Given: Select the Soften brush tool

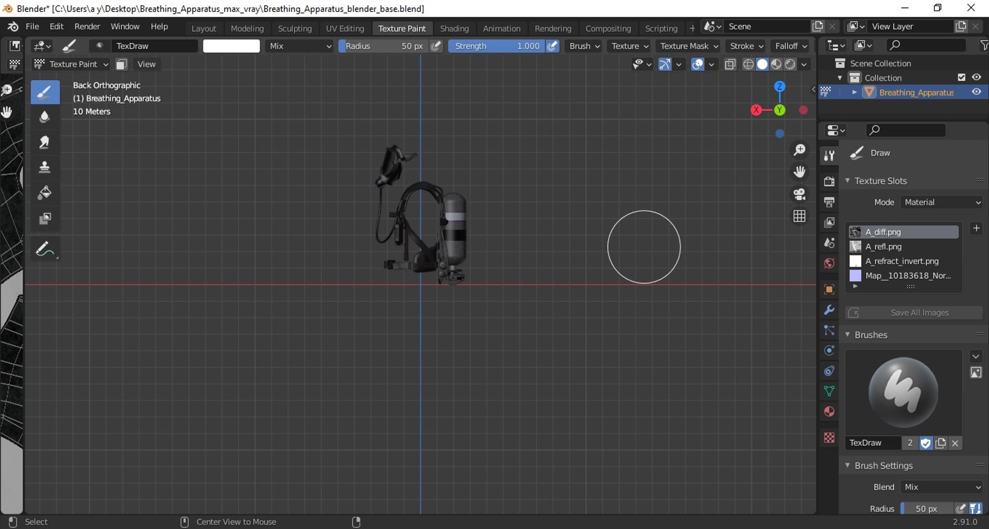Looking at the screenshot, I should 45,117.
